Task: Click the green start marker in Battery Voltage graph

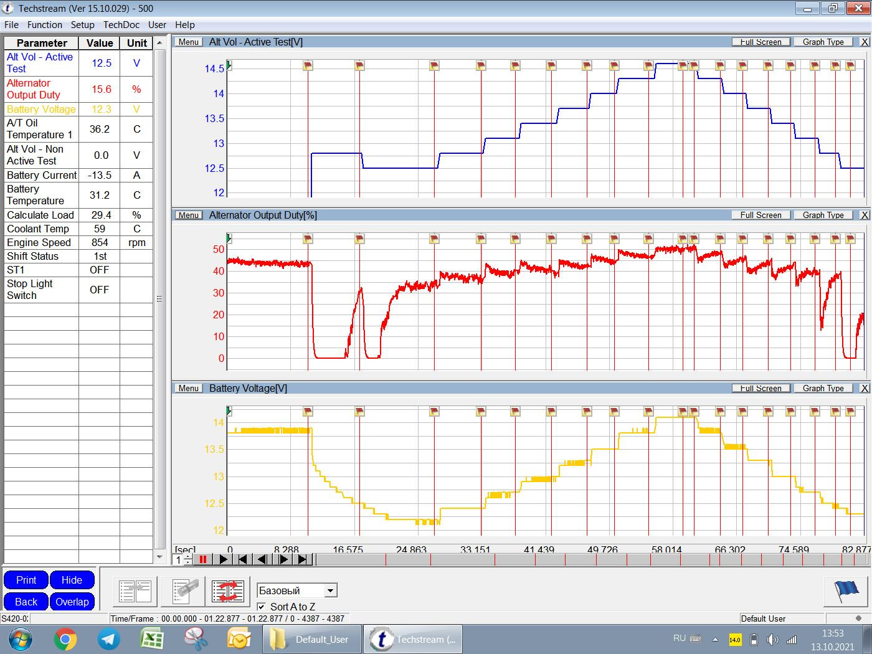Action: pos(229,411)
